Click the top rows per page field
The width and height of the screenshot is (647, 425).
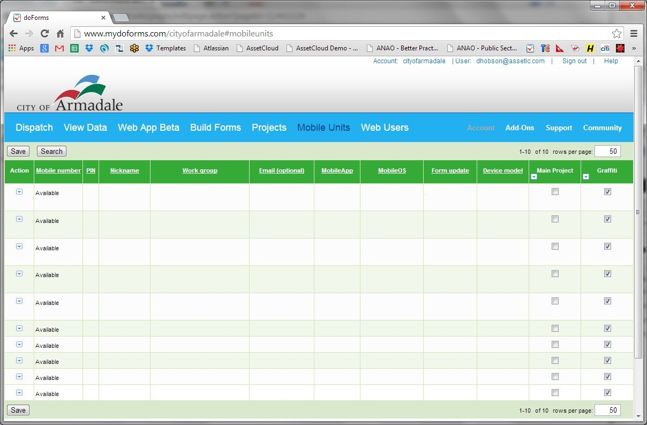tap(607, 152)
